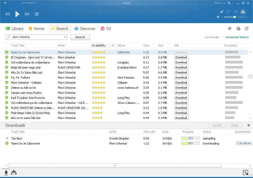Click the 39% download progress bar

pyautogui.click(x=191, y=143)
